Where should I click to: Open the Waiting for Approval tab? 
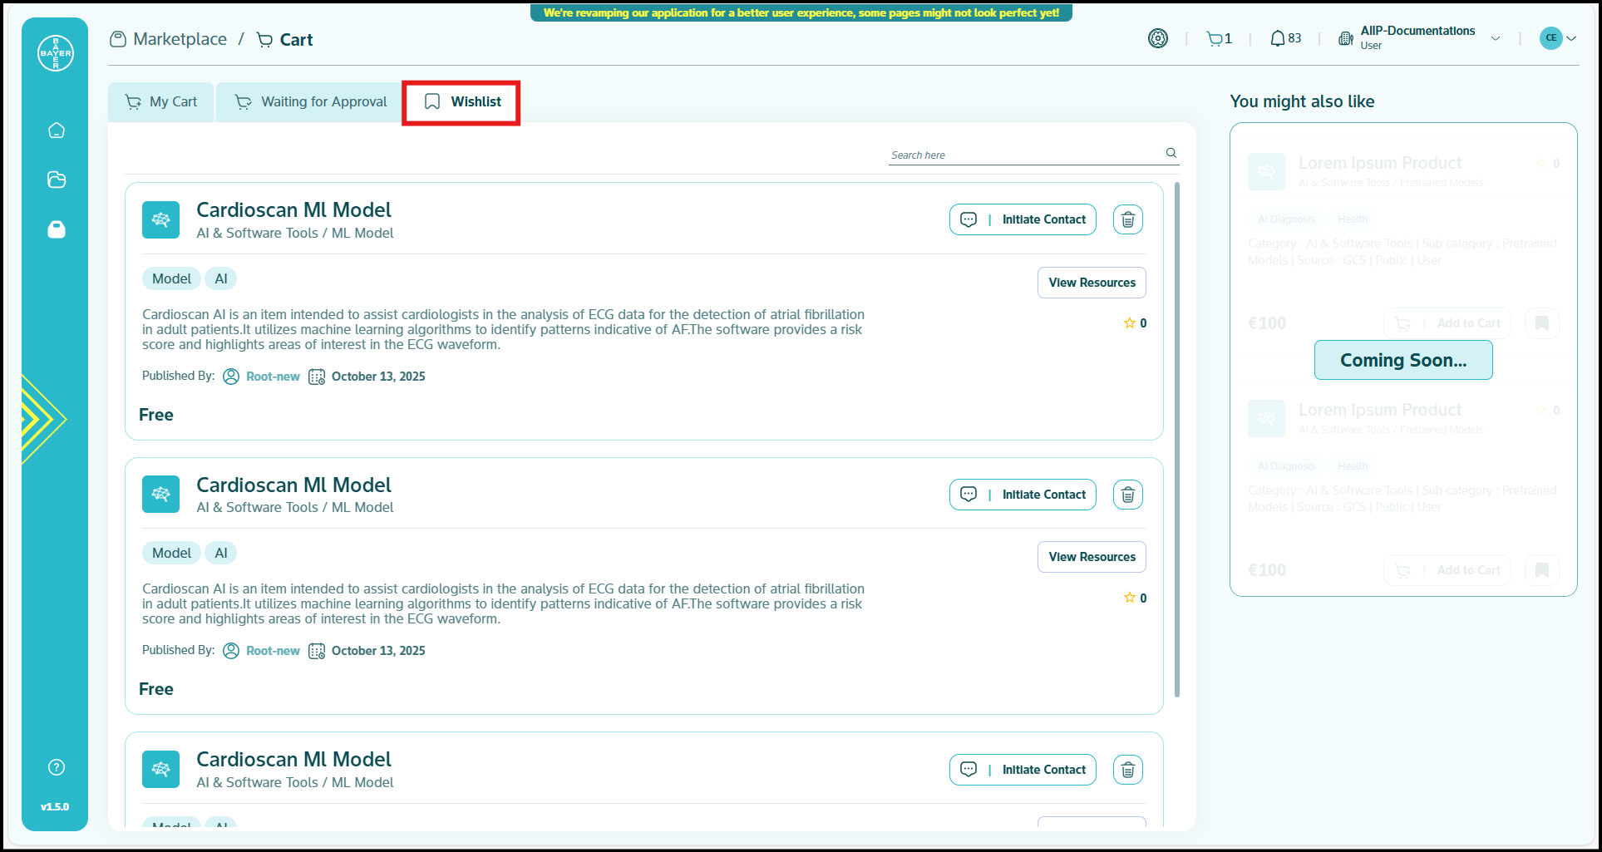pos(311,102)
